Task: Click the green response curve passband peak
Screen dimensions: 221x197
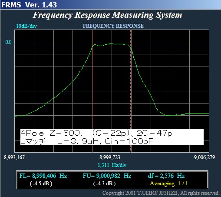Action: (112, 43)
